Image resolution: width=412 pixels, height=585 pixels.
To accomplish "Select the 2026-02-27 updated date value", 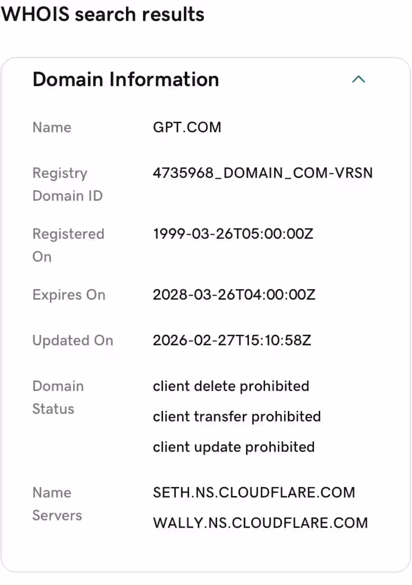I will [x=232, y=340].
